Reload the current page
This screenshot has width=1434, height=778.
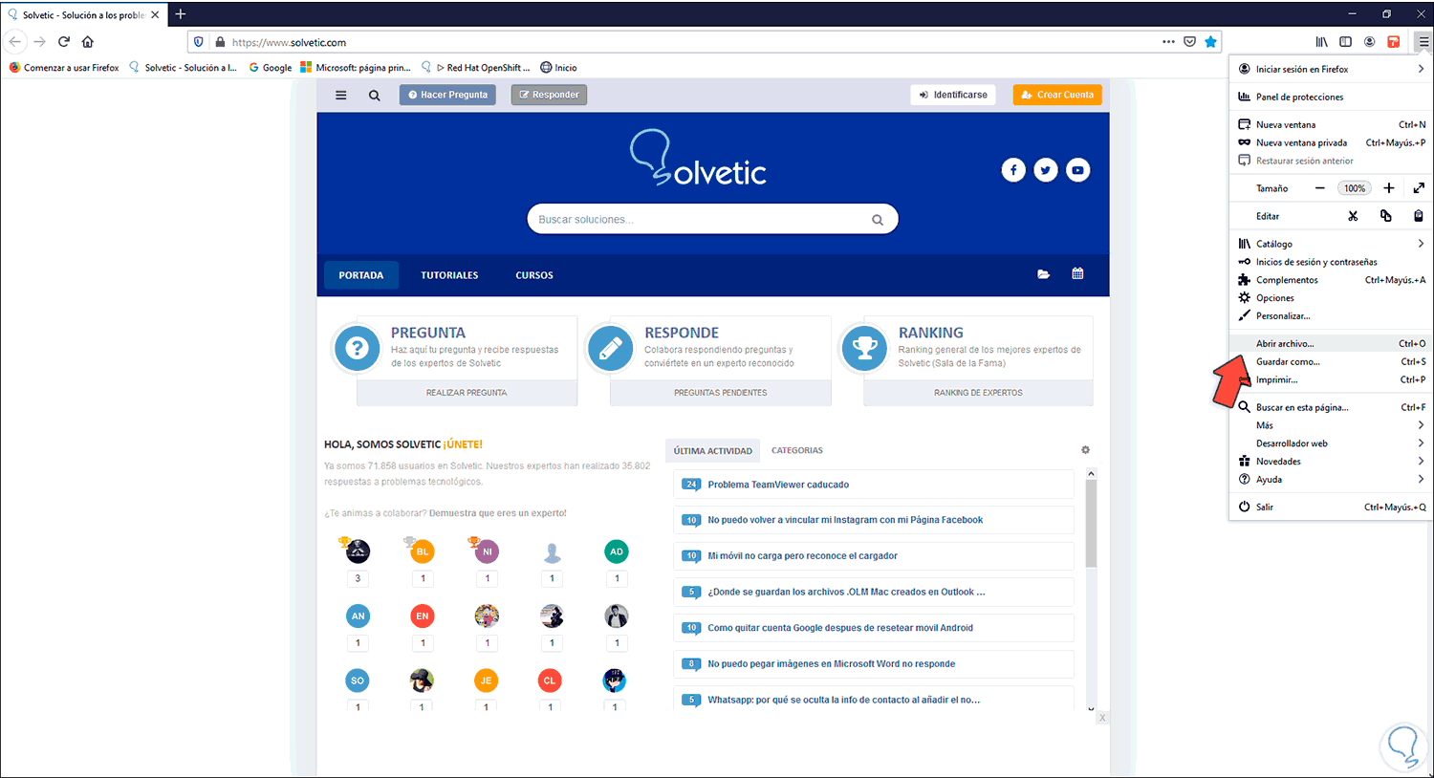coord(64,42)
